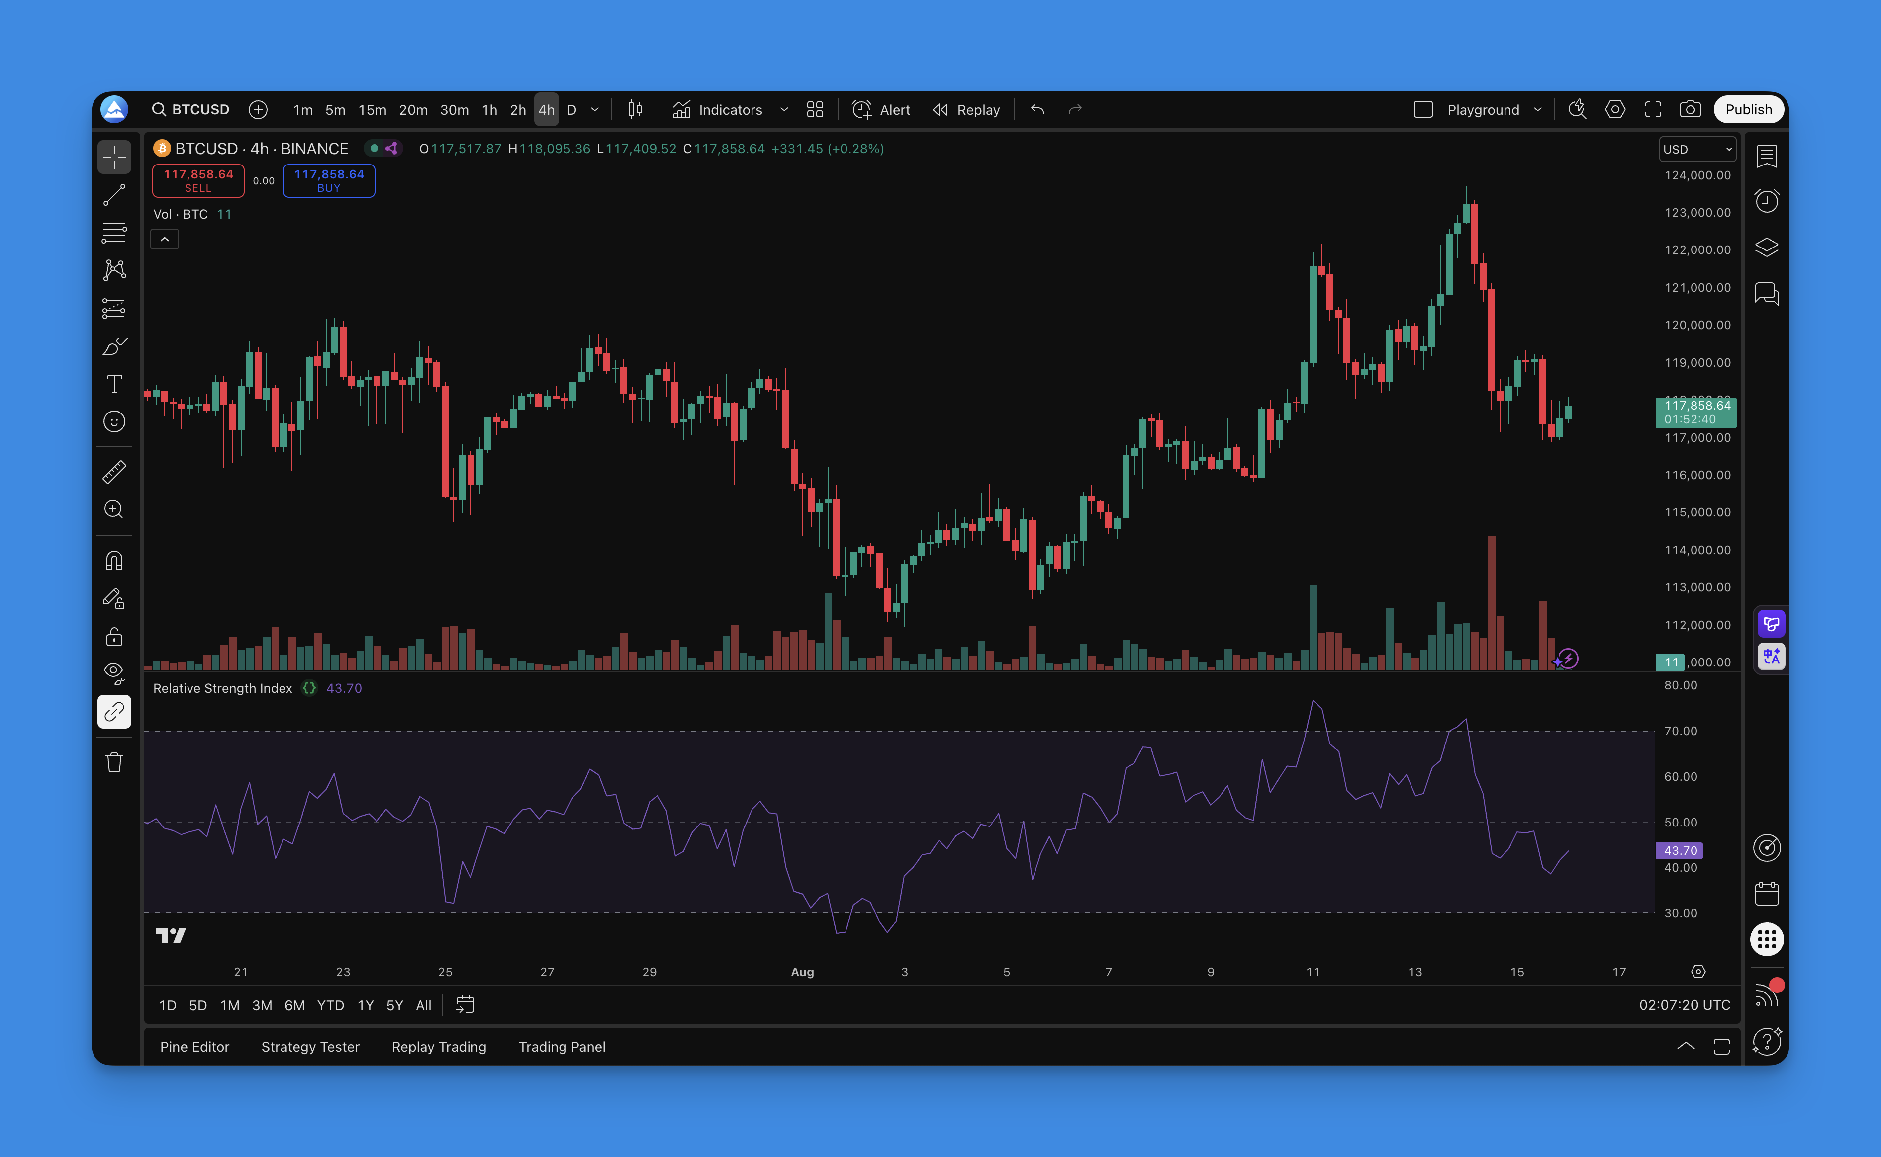This screenshot has height=1157, width=1881.
Task: Click the trash remove objects icon
Action: click(x=114, y=763)
